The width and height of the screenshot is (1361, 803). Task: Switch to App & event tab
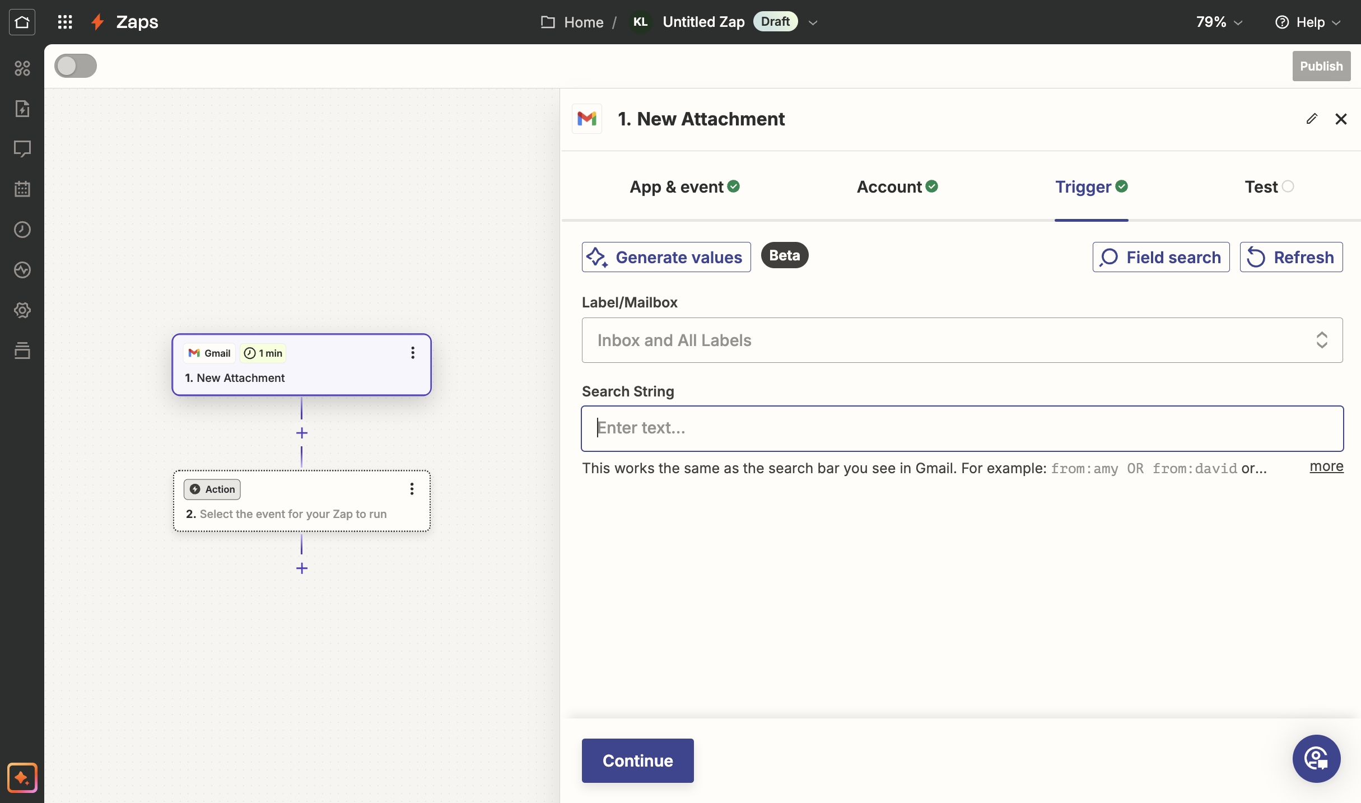[684, 186]
